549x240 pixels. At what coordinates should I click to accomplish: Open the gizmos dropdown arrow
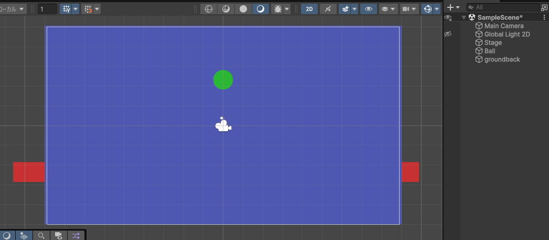(x=437, y=9)
